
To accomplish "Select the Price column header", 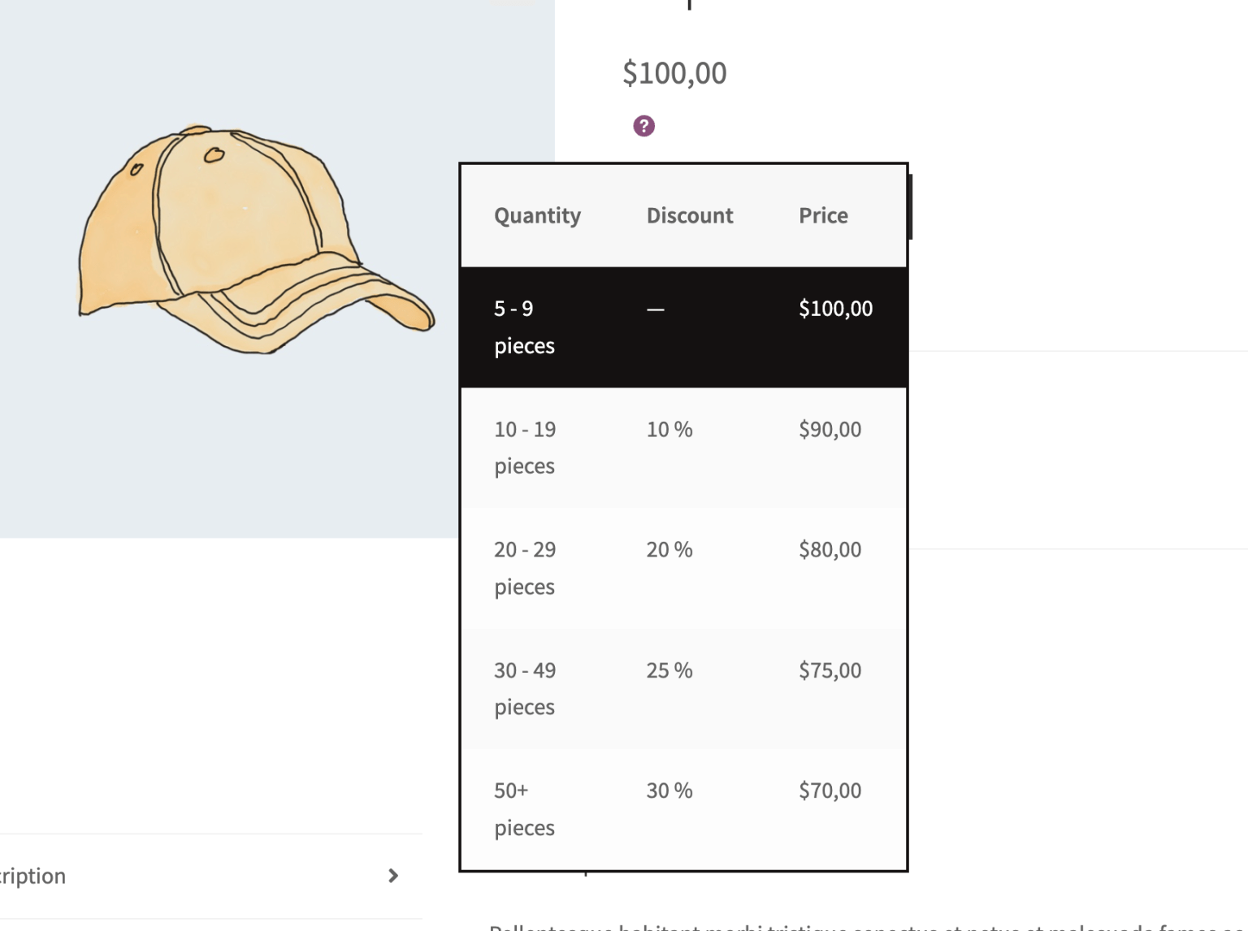I will pyautogui.click(x=823, y=215).
